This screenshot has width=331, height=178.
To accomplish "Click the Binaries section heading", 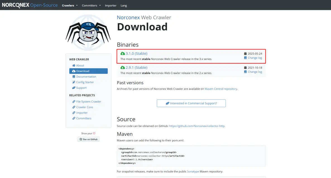I will [128, 45].
